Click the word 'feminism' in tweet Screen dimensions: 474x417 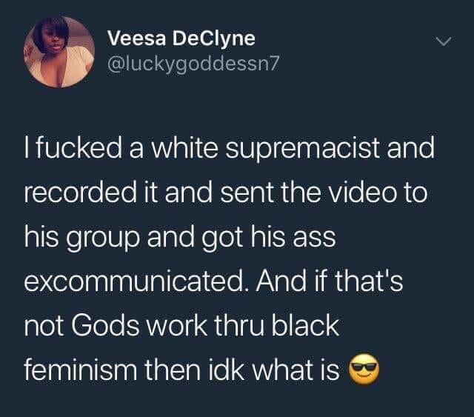80,370
